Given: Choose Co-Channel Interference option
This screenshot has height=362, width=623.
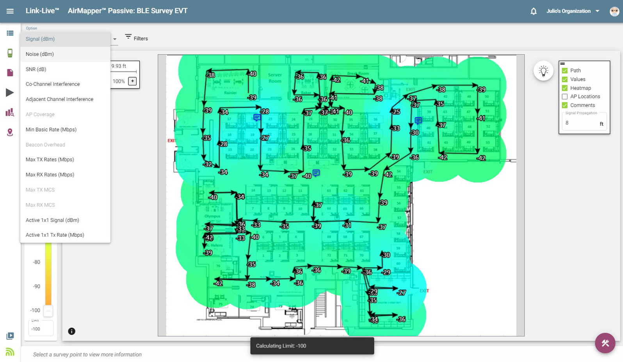Looking at the screenshot, I should click(x=53, y=84).
